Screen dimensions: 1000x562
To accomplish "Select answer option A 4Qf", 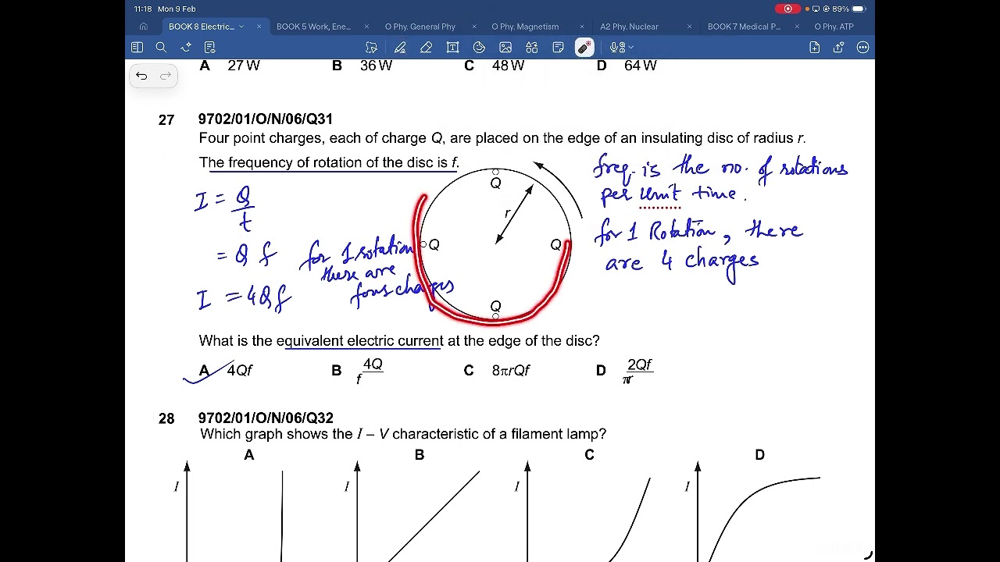I will 226,371.
